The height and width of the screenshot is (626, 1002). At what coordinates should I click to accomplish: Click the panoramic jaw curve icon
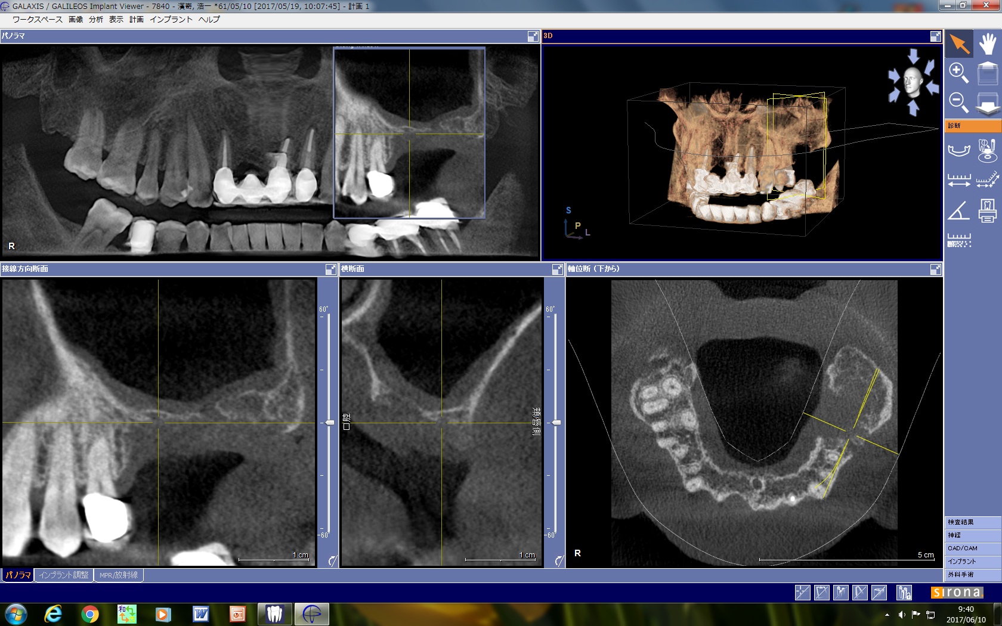click(958, 150)
